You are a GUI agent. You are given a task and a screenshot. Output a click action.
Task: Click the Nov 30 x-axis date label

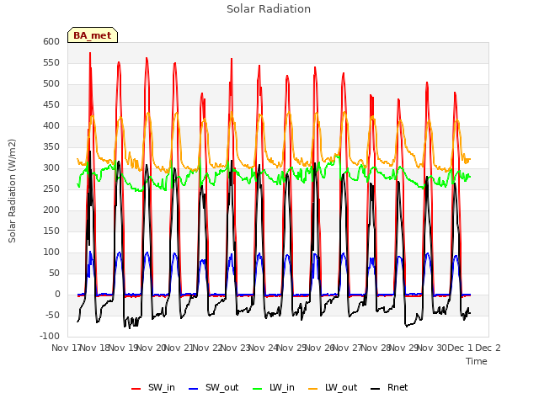pyautogui.click(x=432, y=348)
